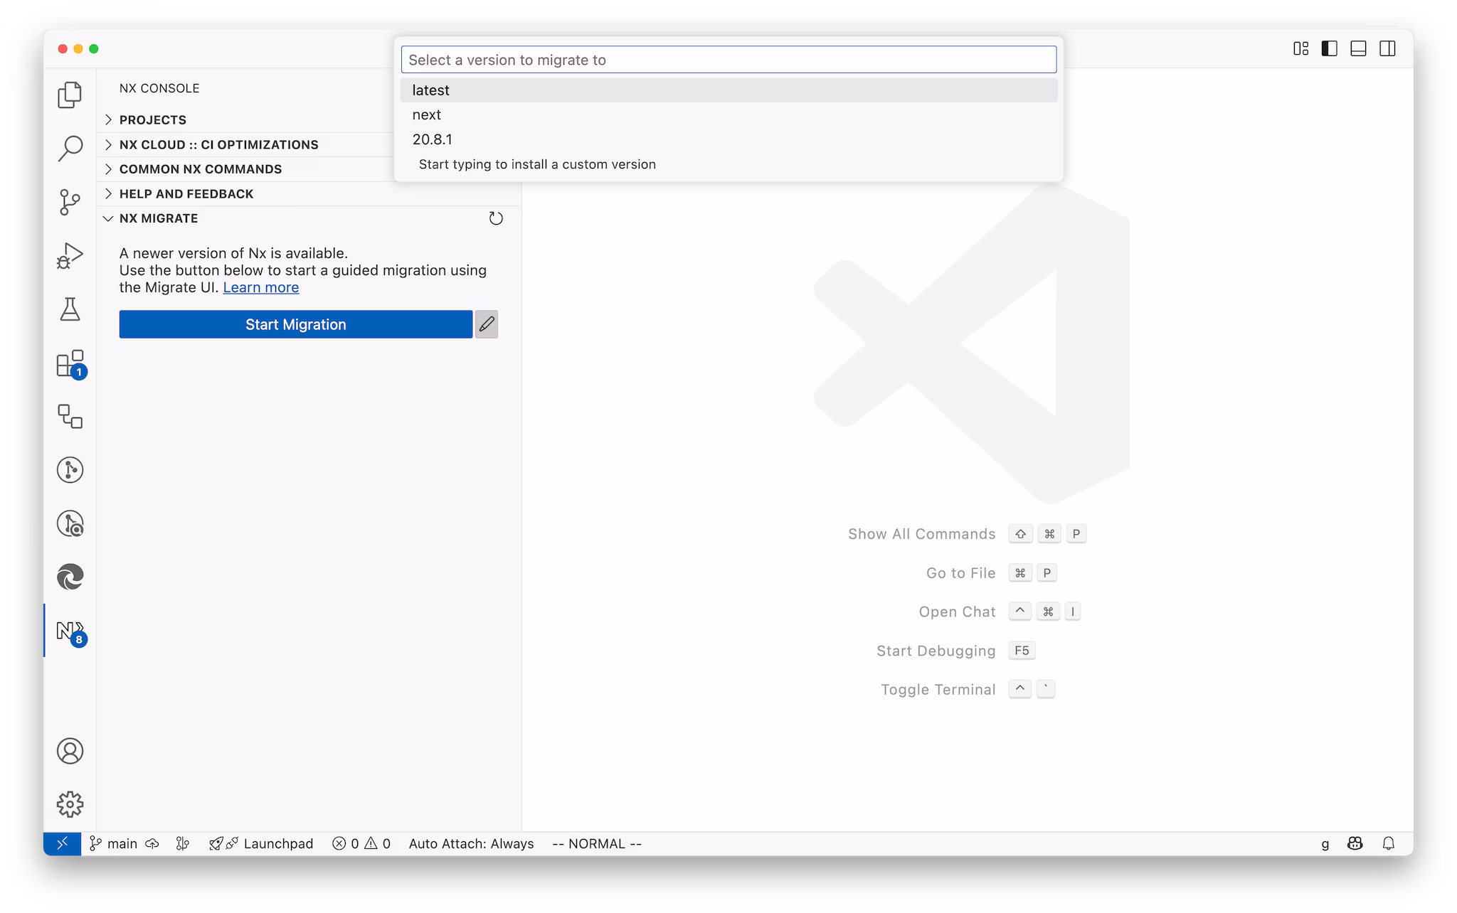
Task: Open the Run and Debug panel
Action: tap(69, 255)
